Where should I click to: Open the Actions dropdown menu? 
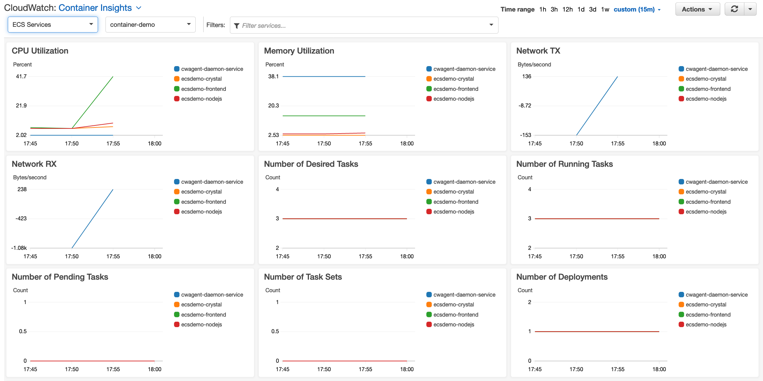pyautogui.click(x=698, y=9)
